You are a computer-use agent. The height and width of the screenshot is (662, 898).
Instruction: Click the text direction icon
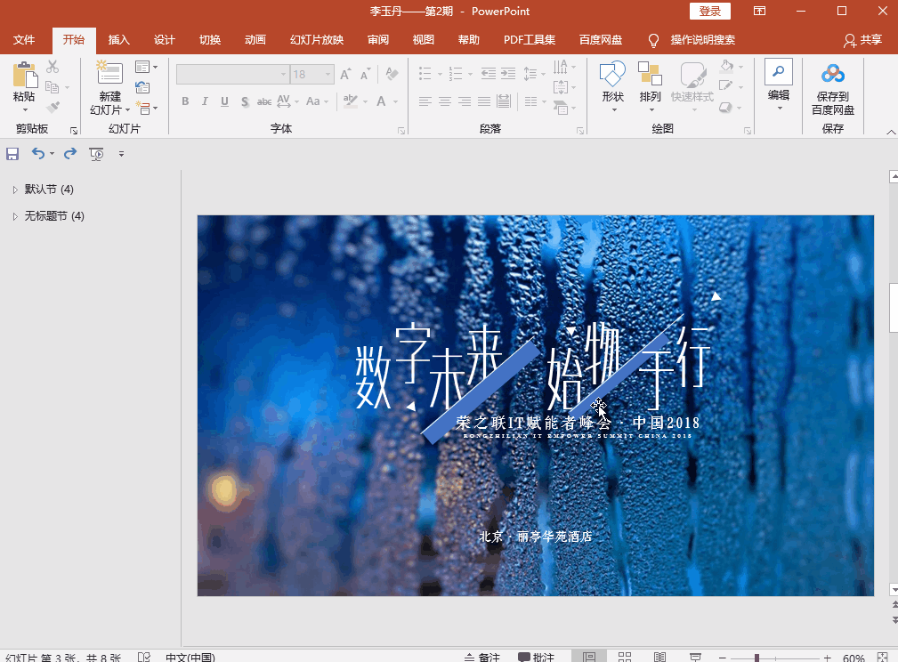pyautogui.click(x=561, y=67)
